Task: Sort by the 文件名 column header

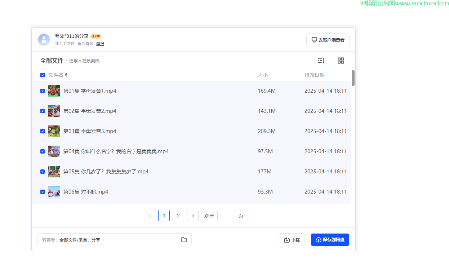Action: click(x=56, y=75)
